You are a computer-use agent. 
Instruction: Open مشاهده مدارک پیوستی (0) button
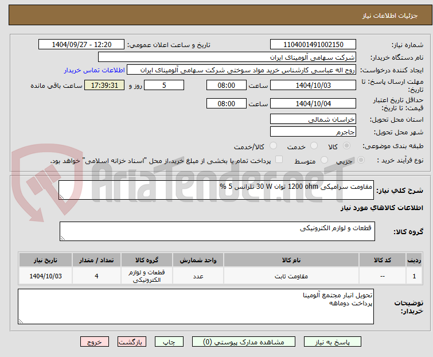pyautogui.click(x=244, y=342)
